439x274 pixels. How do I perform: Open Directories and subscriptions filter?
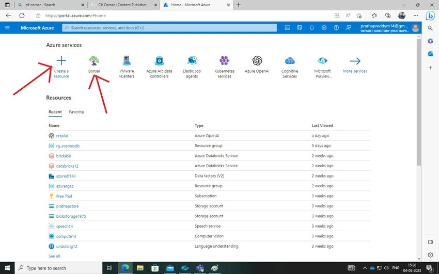pyautogui.click(x=300, y=28)
